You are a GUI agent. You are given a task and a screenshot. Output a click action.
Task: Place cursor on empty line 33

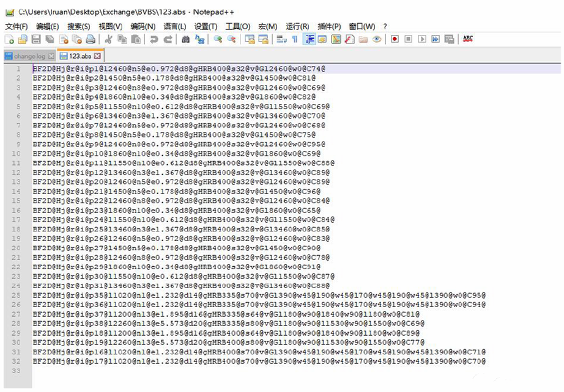pos(297,371)
